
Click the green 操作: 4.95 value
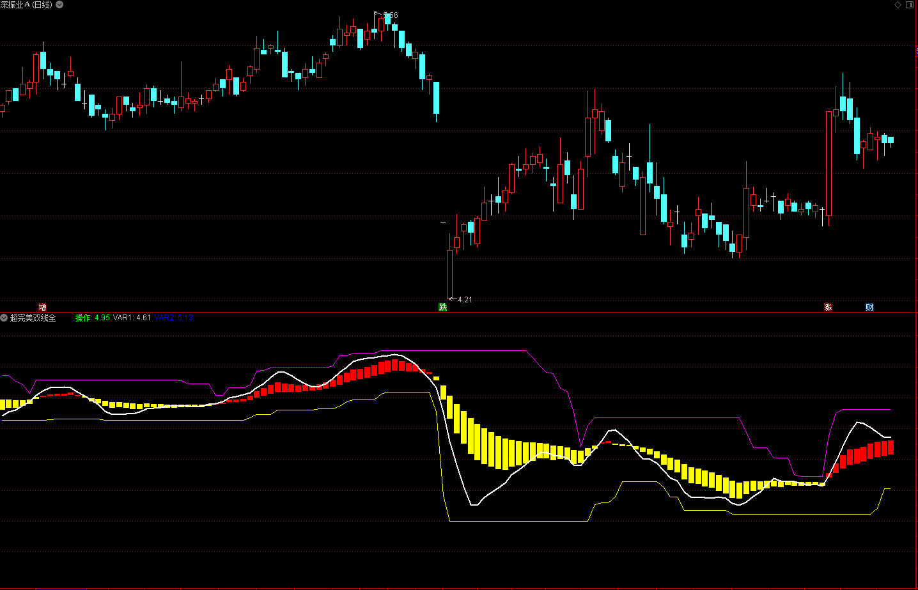coord(93,318)
